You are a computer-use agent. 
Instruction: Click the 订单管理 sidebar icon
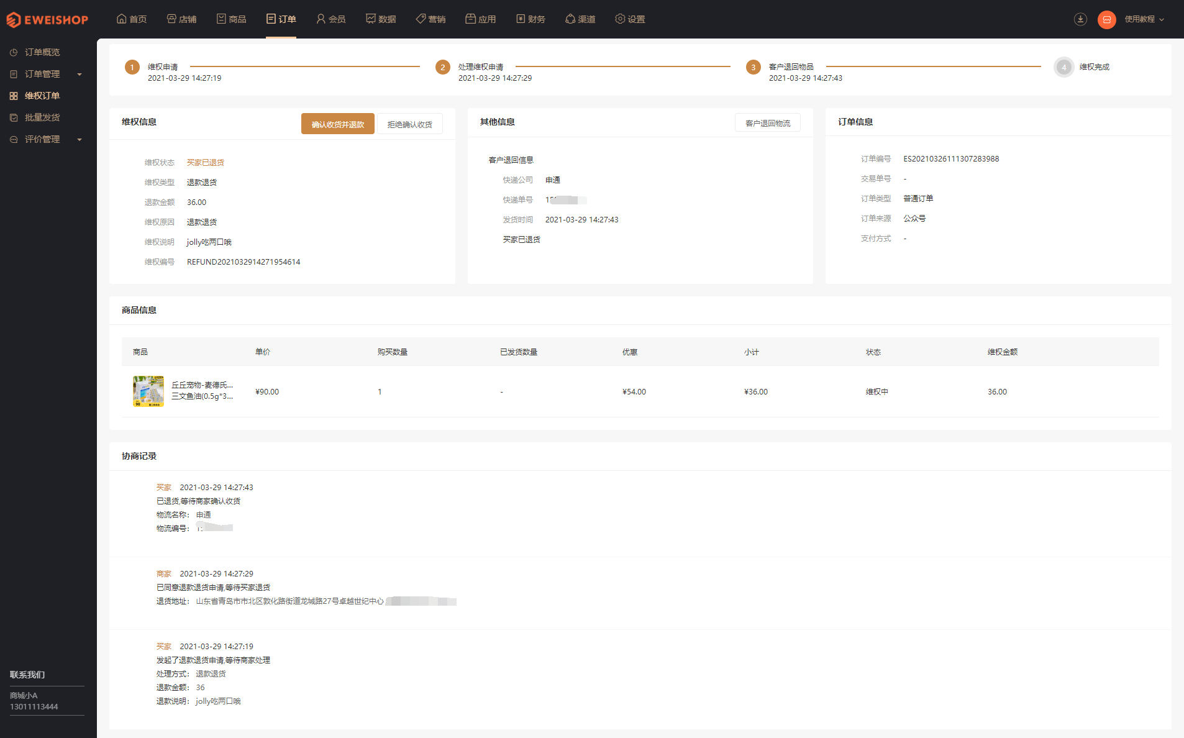tap(14, 74)
